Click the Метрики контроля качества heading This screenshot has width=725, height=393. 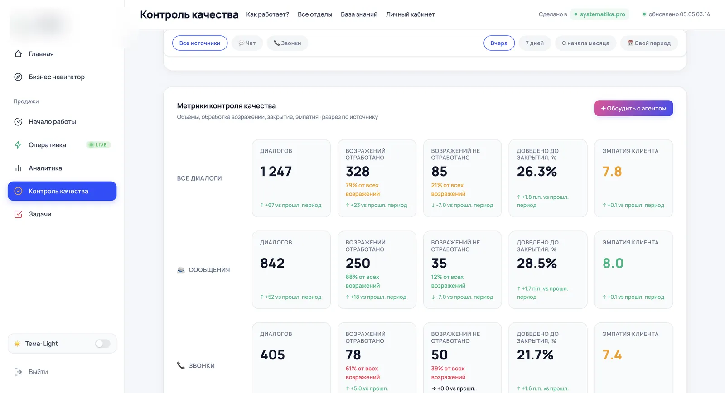[227, 106]
